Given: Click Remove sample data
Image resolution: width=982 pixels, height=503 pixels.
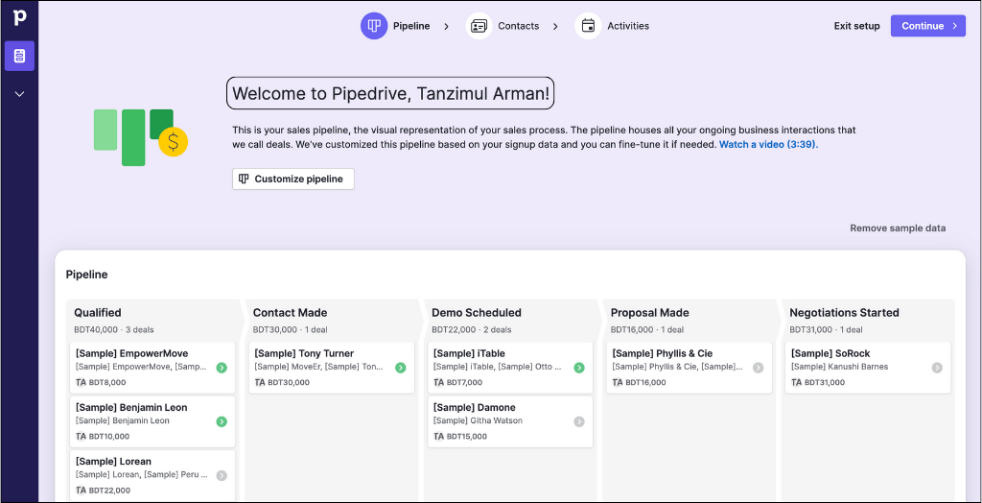Looking at the screenshot, I should point(898,228).
